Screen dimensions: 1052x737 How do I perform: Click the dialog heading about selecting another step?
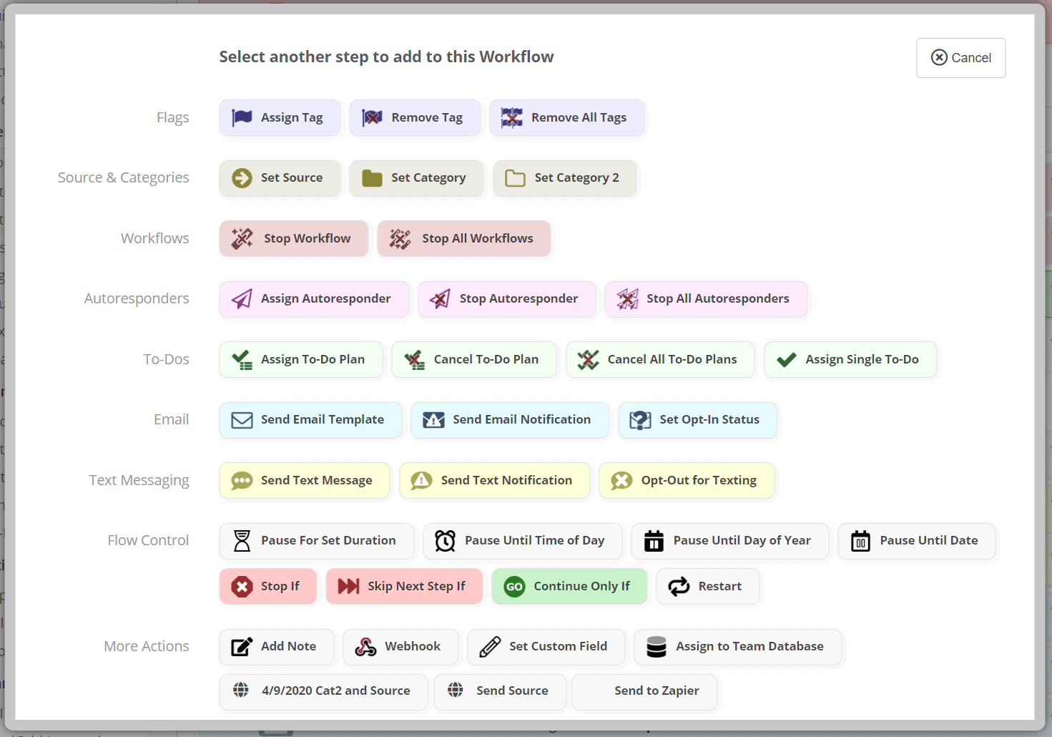[386, 57]
